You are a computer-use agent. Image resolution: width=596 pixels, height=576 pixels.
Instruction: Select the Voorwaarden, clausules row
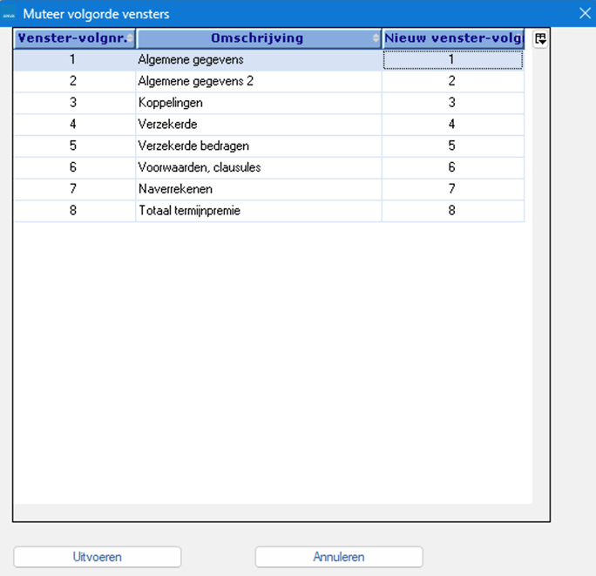pyautogui.click(x=258, y=167)
